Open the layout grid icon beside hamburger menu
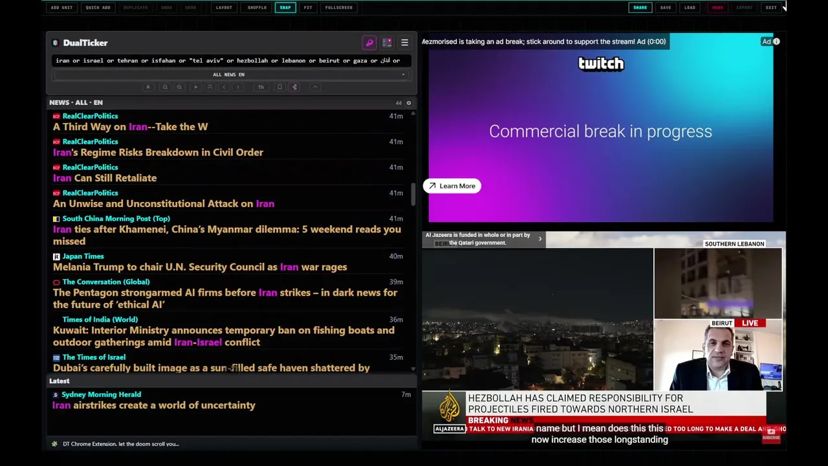The image size is (828, 466). [387, 43]
